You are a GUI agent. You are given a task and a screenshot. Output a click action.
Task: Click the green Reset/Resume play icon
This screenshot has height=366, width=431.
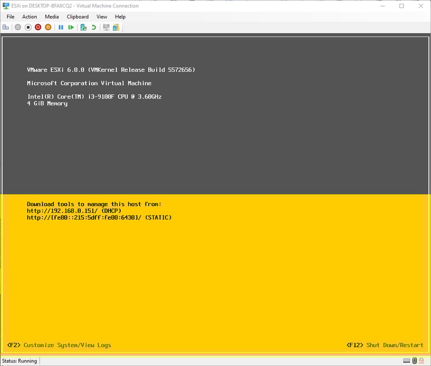click(x=71, y=27)
